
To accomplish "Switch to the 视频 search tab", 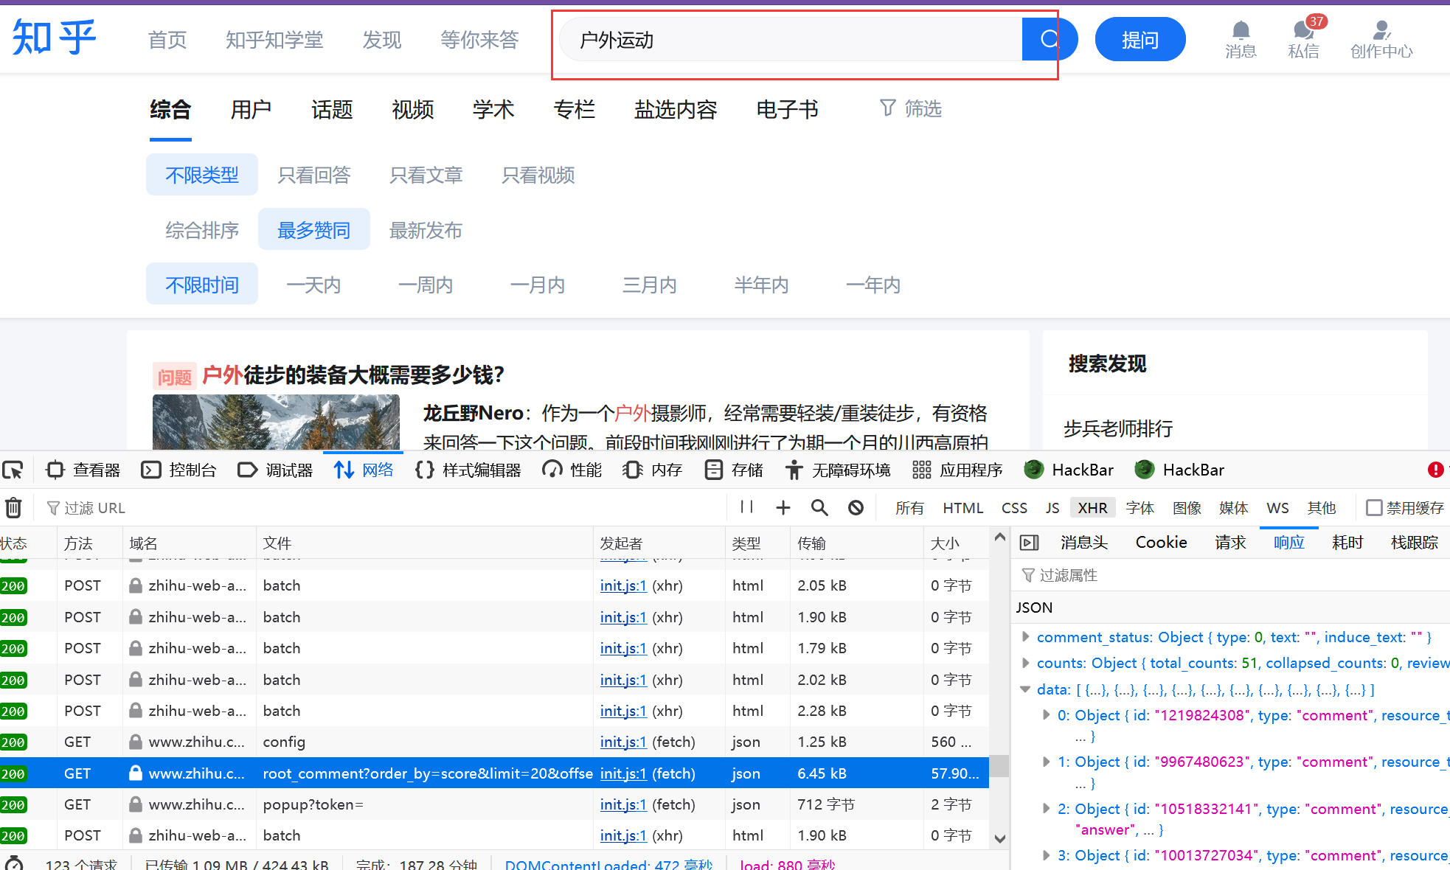I will pos(412,109).
